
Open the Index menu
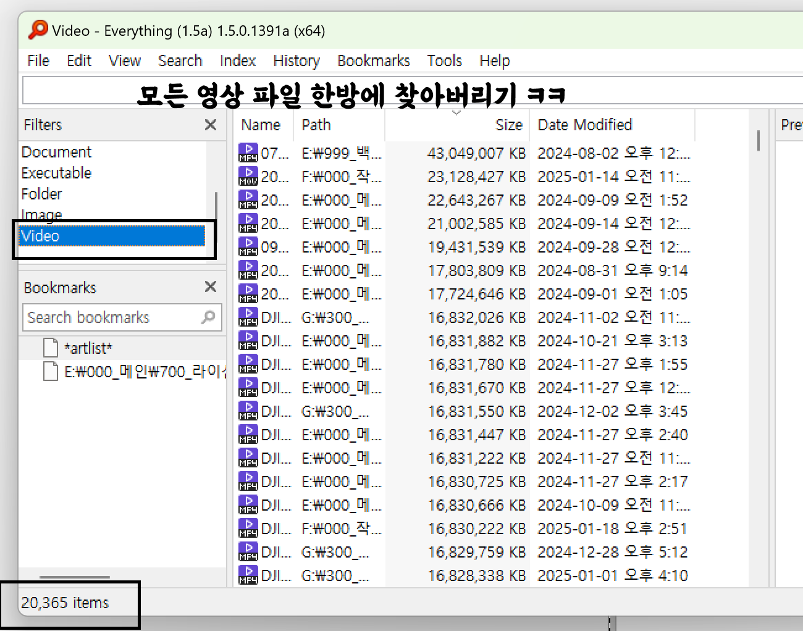click(238, 61)
